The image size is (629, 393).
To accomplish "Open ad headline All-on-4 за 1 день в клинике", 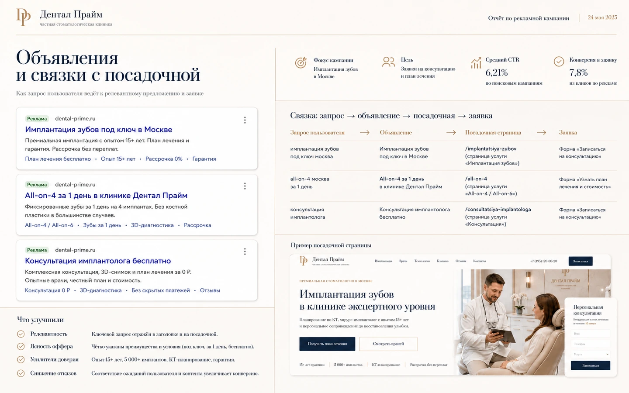I will coord(106,196).
